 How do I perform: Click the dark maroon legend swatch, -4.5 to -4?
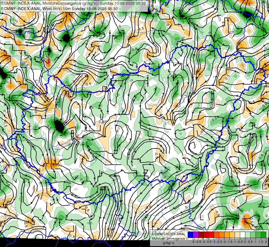tap(201, 235)
